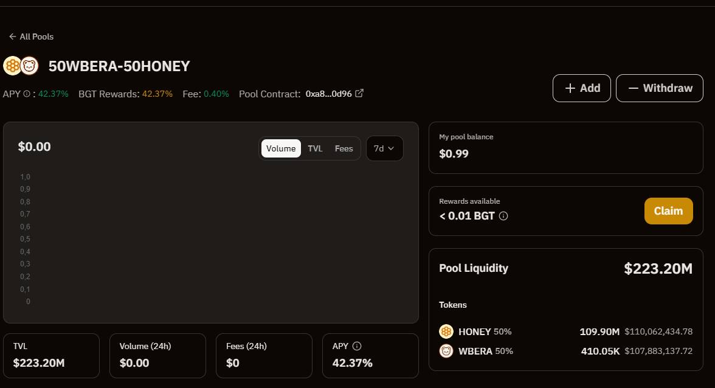715x388 pixels.
Task: Click the back arrow for All Pools
Action: coord(12,36)
